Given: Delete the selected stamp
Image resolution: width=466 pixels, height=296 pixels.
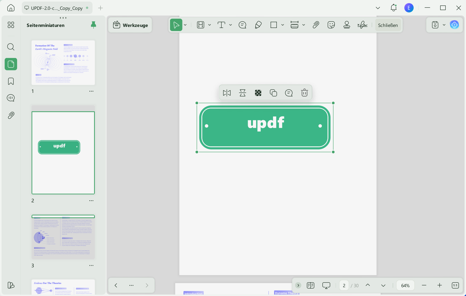Looking at the screenshot, I should 305,93.
